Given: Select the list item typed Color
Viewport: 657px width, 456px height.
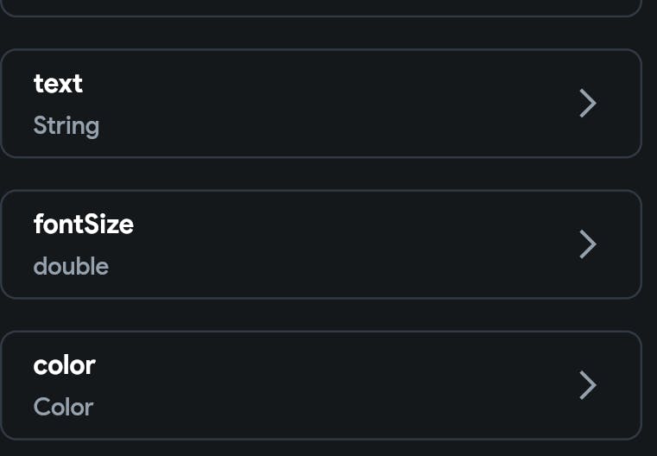Looking at the screenshot, I should 320,385.
